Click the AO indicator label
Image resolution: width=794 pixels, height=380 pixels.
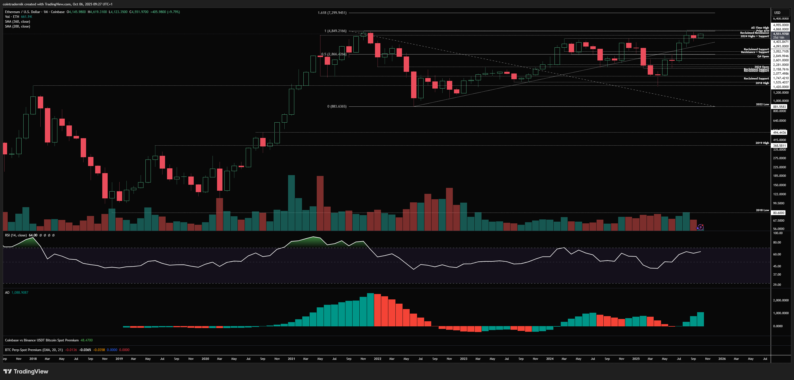pyautogui.click(x=7, y=293)
